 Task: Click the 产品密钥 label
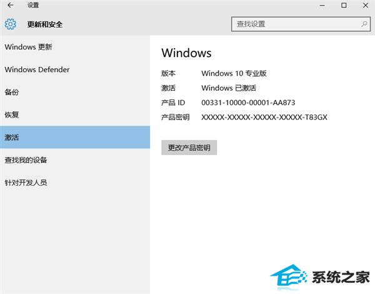pyautogui.click(x=175, y=117)
